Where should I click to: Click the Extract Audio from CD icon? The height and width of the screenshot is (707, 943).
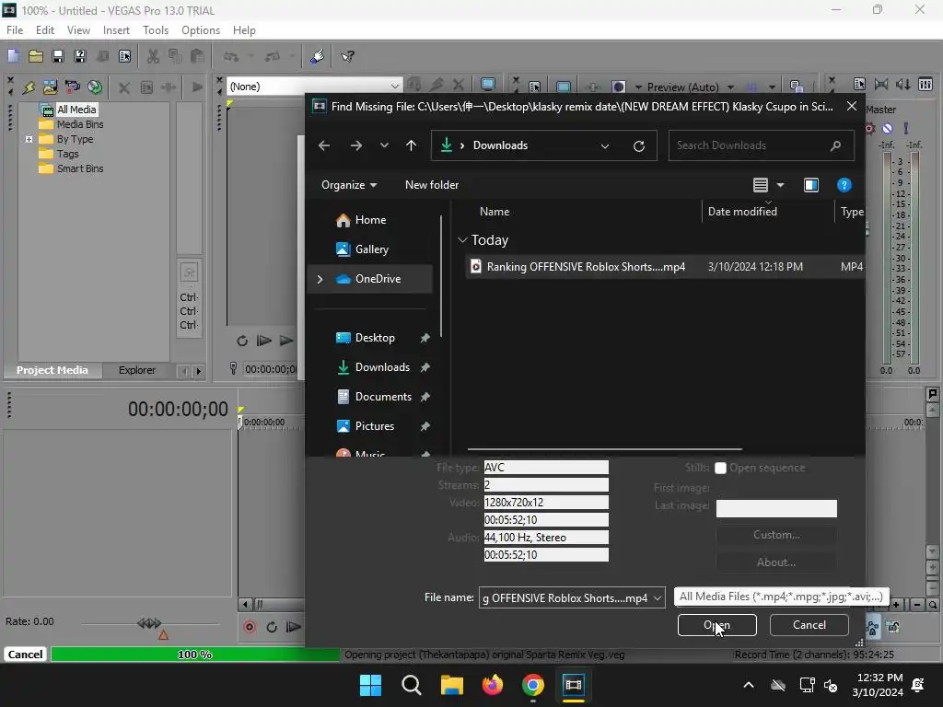(95, 87)
